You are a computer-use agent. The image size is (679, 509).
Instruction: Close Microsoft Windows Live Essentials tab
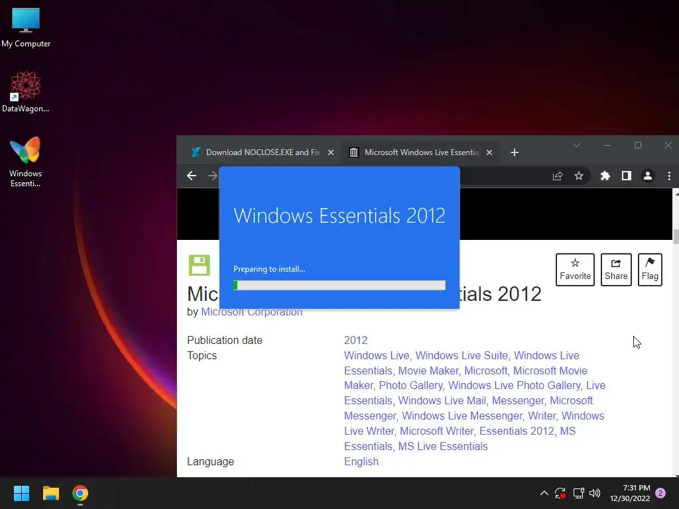[489, 152]
